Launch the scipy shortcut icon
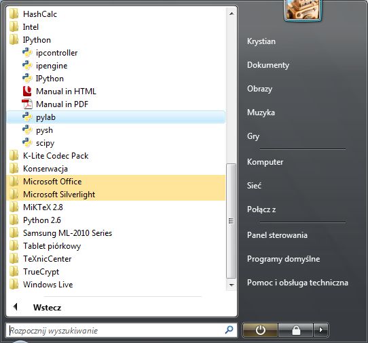This screenshot has width=368, height=343. coord(27,142)
